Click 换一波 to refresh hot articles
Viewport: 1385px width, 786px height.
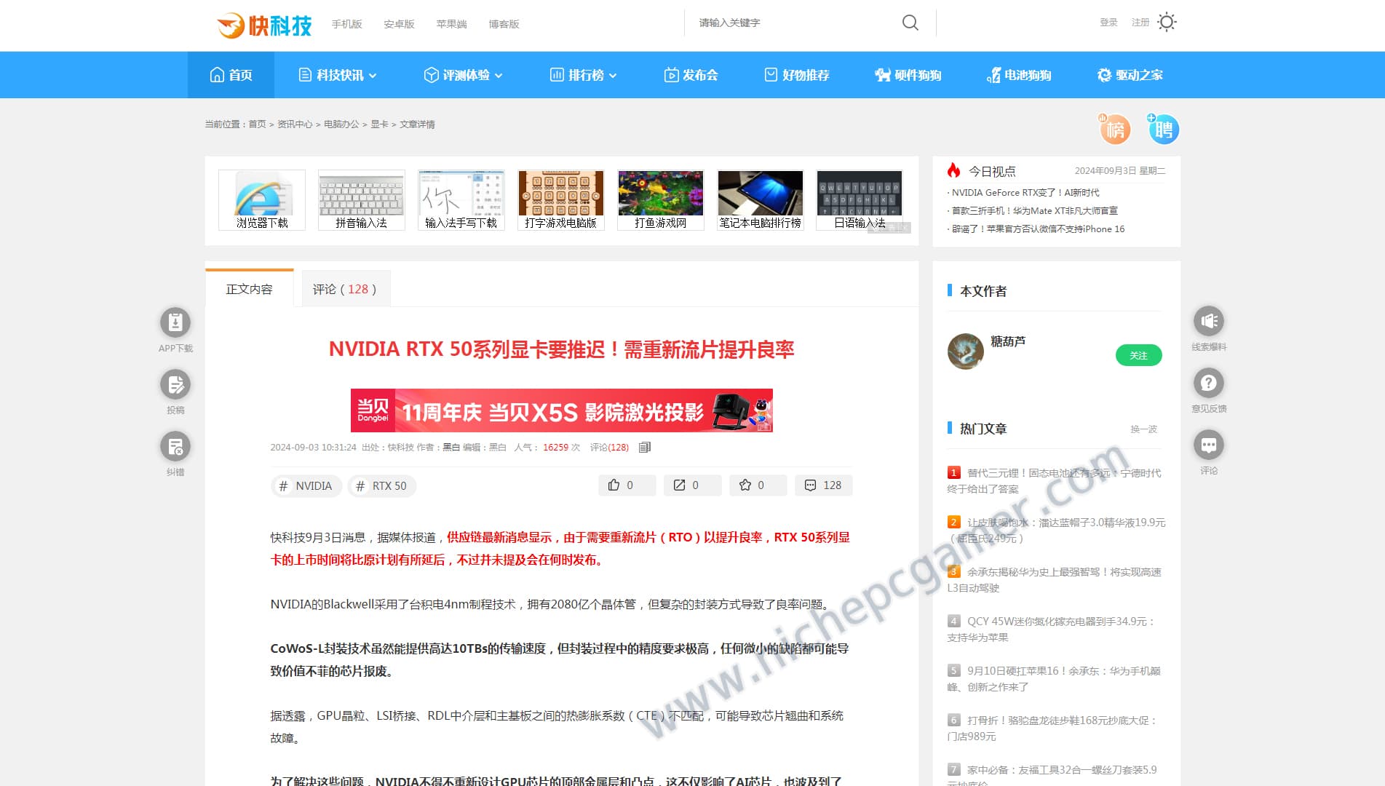tap(1143, 429)
